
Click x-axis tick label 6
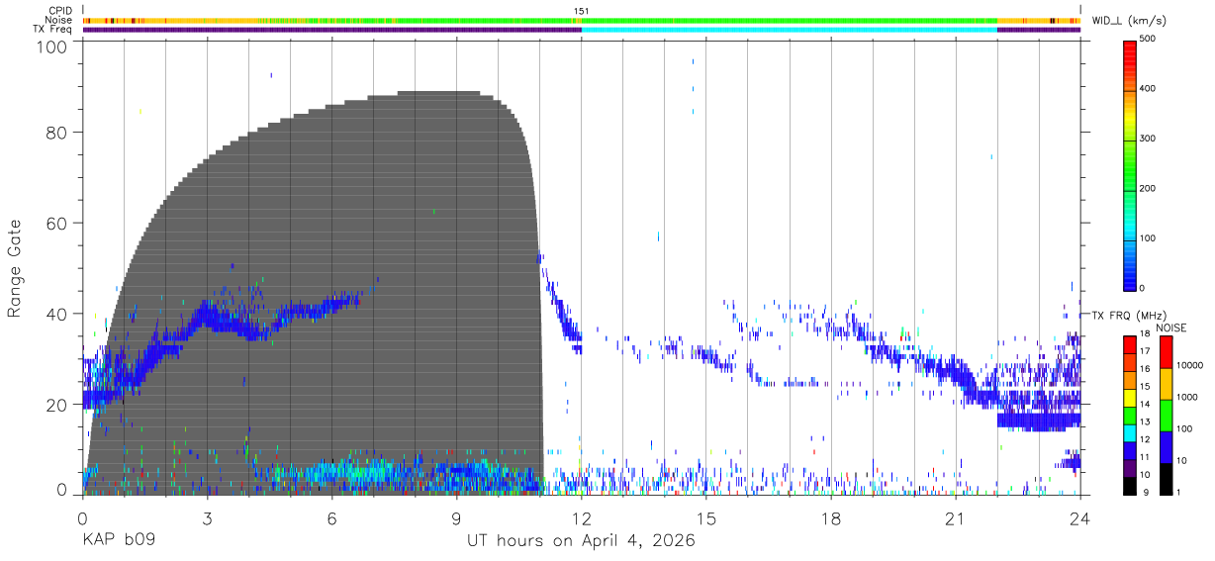pos(331,517)
